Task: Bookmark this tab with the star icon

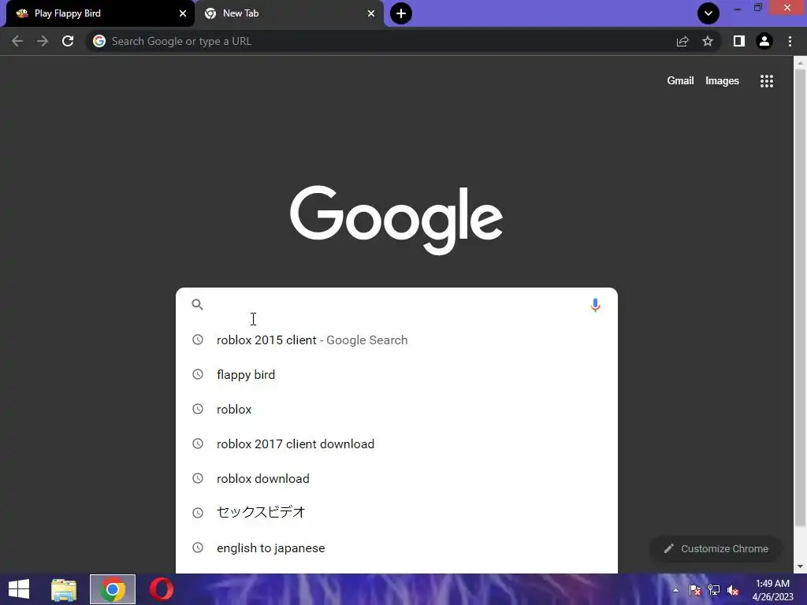Action: click(x=708, y=41)
